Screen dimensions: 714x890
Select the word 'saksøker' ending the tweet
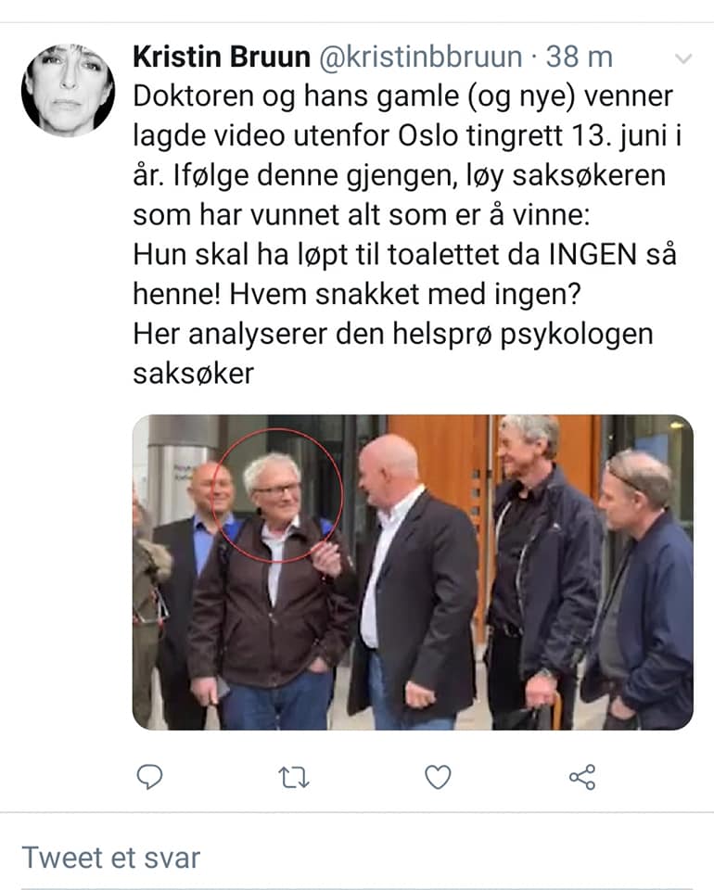(x=194, y=374)
